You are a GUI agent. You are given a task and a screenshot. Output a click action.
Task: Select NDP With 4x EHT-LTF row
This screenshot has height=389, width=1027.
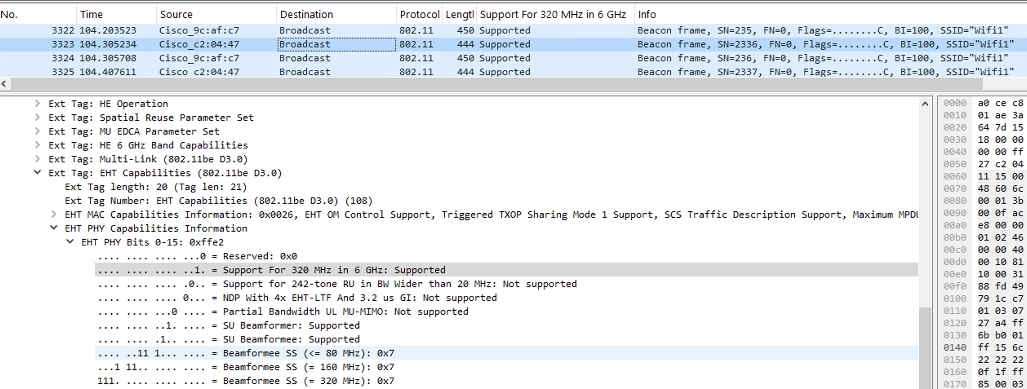click(x=507, y=298)
